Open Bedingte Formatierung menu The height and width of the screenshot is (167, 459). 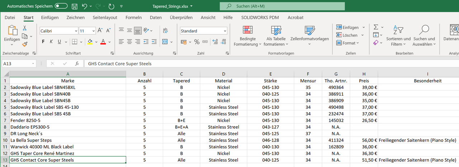248,36
